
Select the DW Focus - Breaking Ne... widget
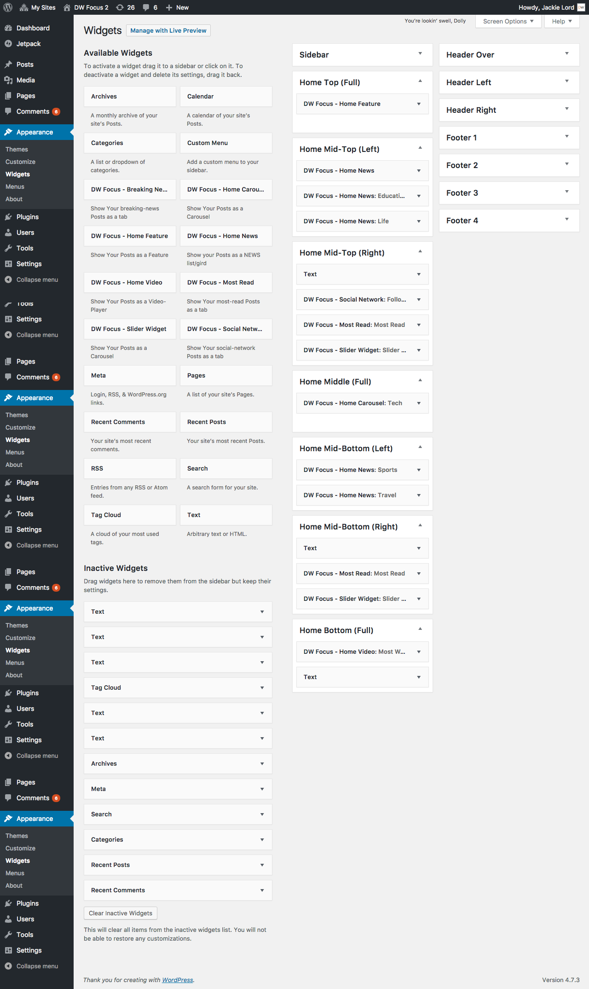coord(130,190)
